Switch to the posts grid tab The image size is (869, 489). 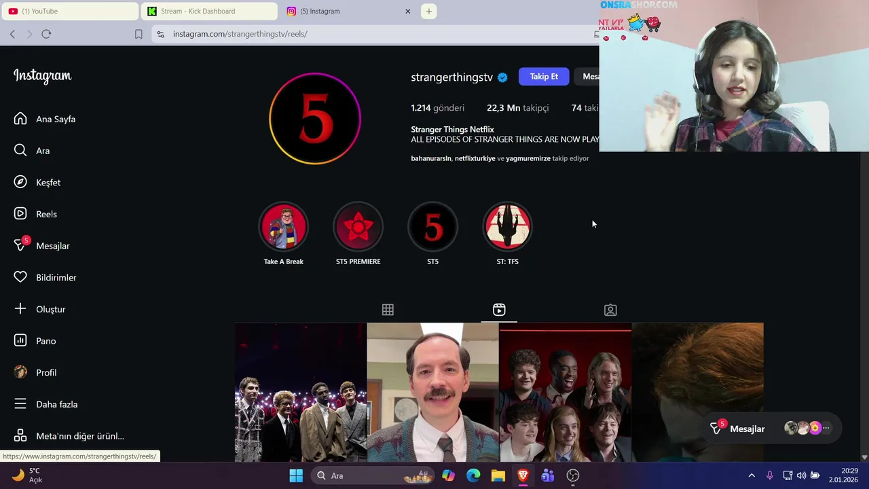pos(388,310)
